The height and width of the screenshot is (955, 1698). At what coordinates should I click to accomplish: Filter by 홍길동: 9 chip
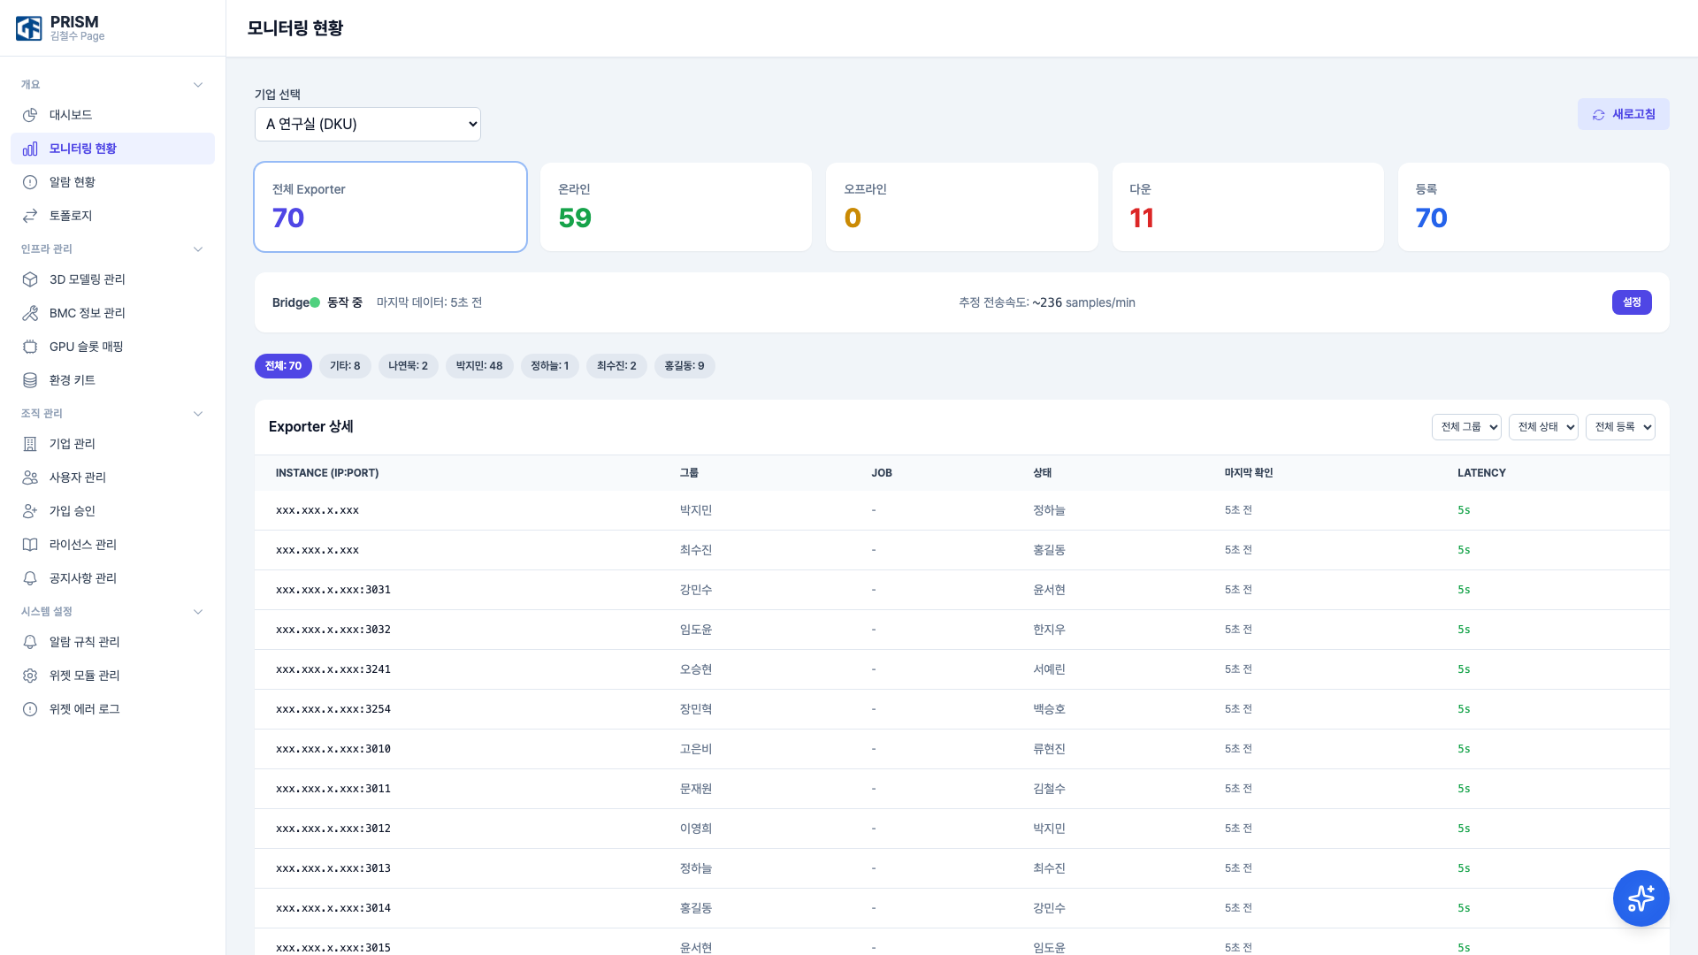[685, 366]
